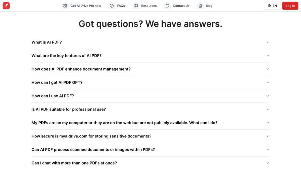The image size is (301, 169).
Task: Click the grid icon beside Get AI Drive Pro
Action: [x=65, y=6]
